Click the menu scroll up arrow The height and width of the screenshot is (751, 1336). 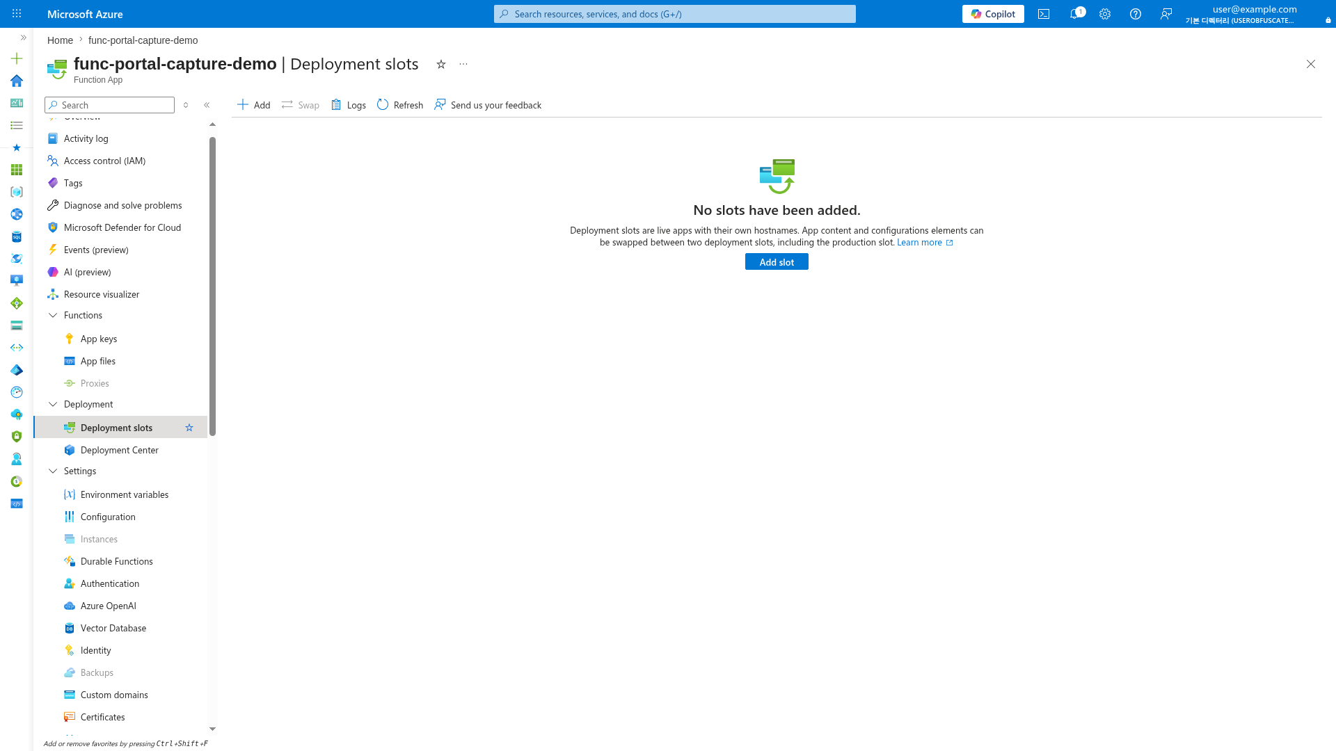(x=212, y=124)
